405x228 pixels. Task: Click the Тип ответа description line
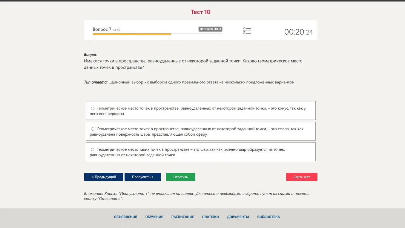[x=189, y=82]
